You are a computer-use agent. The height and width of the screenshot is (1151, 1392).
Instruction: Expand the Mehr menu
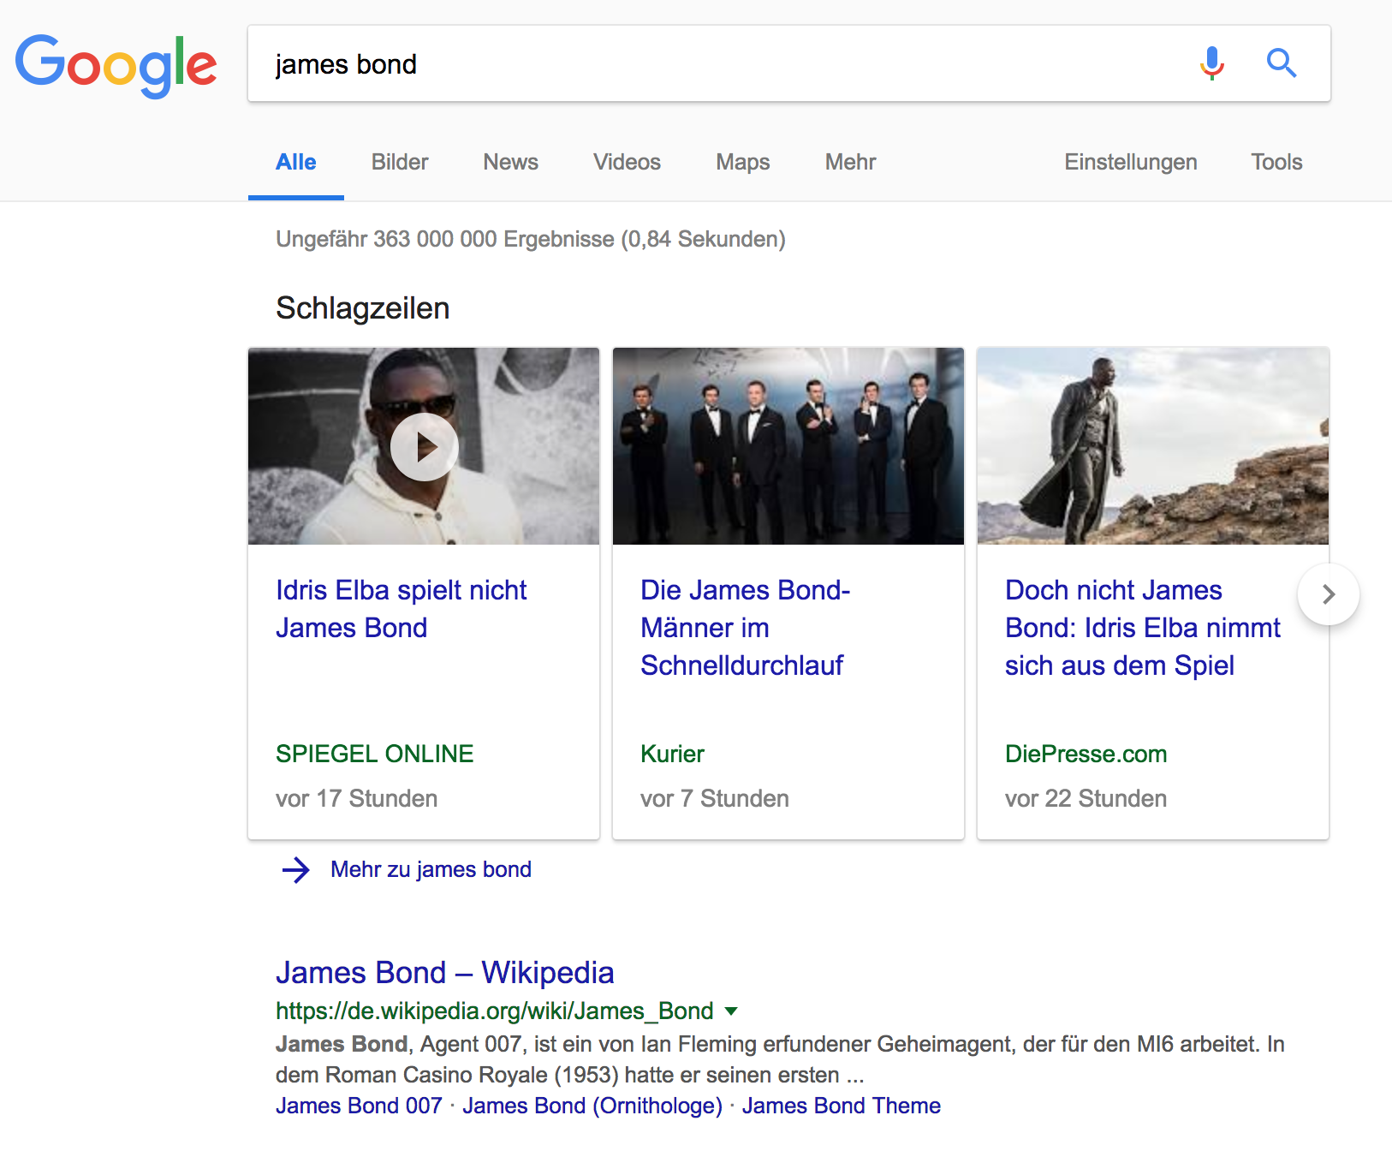click(851, 162)
